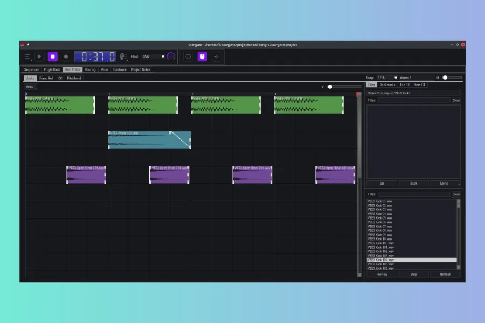The image size is (485, 323).
Task: Click the upper file Filter input field
Action: coord(413,100)
